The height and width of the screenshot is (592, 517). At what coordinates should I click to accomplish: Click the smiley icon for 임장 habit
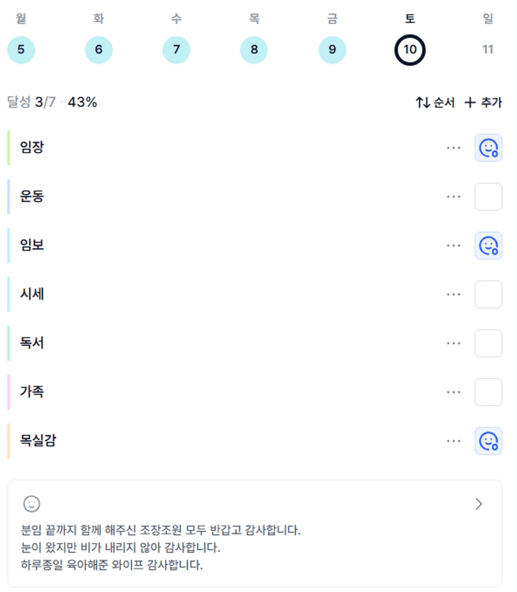click(x=488, y=148)
